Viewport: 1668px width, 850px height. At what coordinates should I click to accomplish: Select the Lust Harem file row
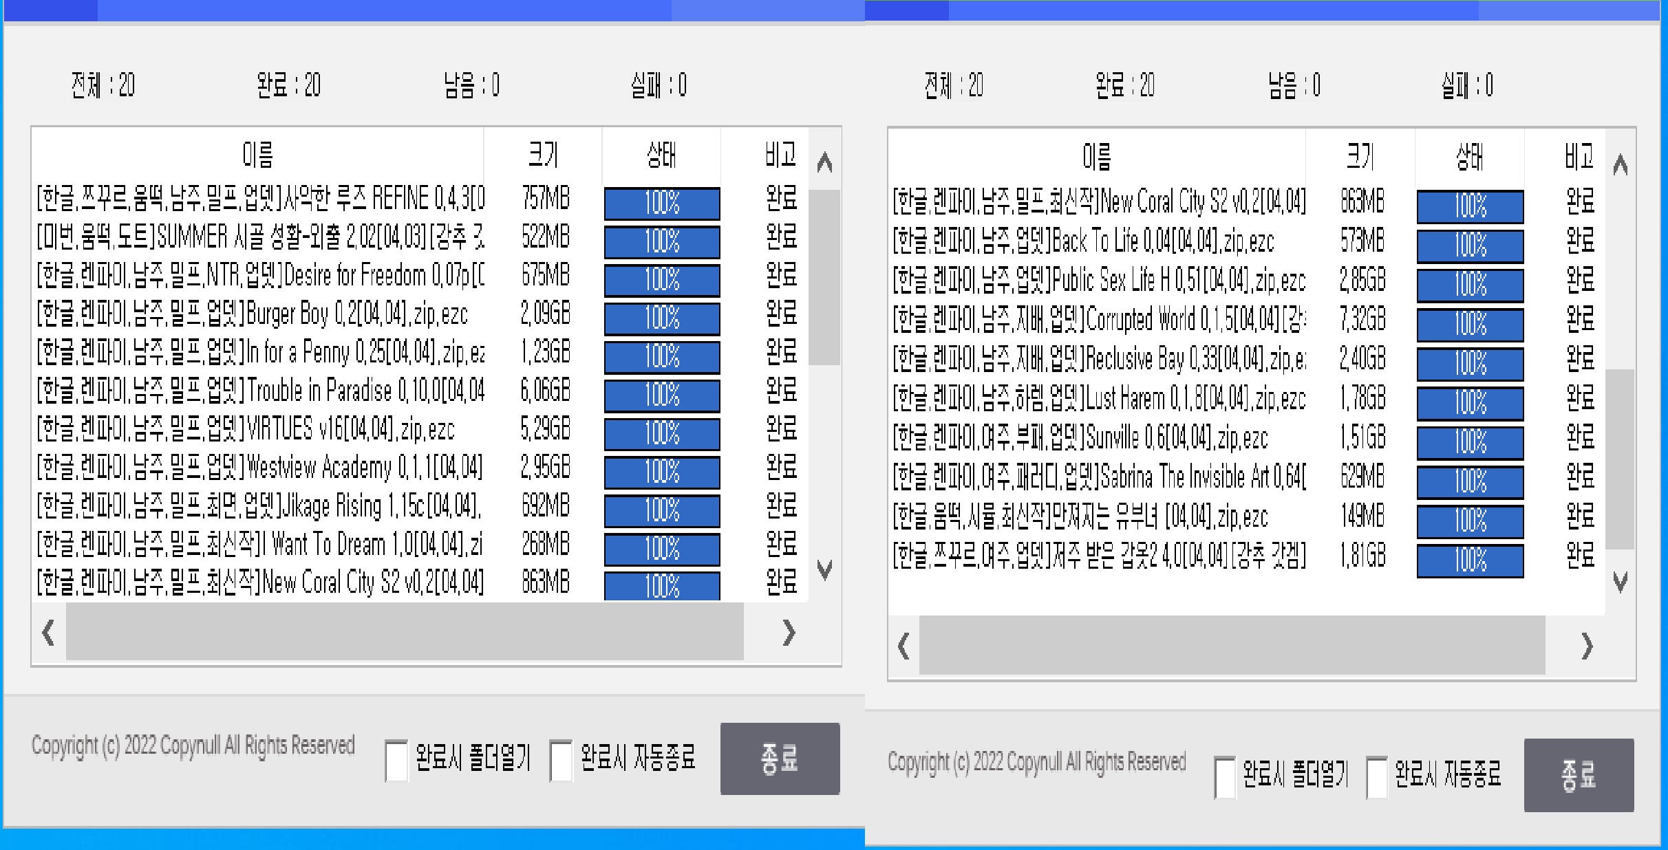[x=1098, y=398]
